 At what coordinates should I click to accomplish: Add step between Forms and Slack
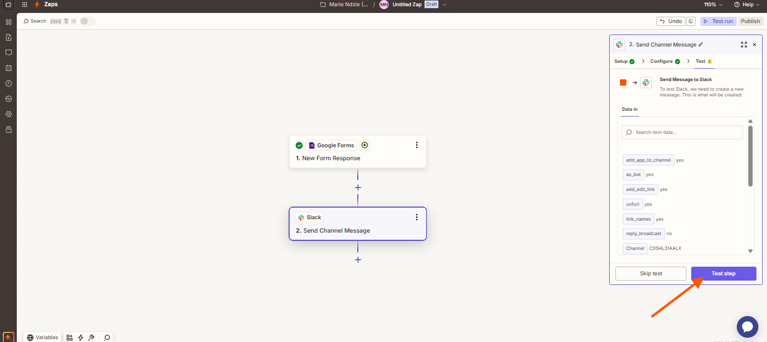(x=358, y=188)
